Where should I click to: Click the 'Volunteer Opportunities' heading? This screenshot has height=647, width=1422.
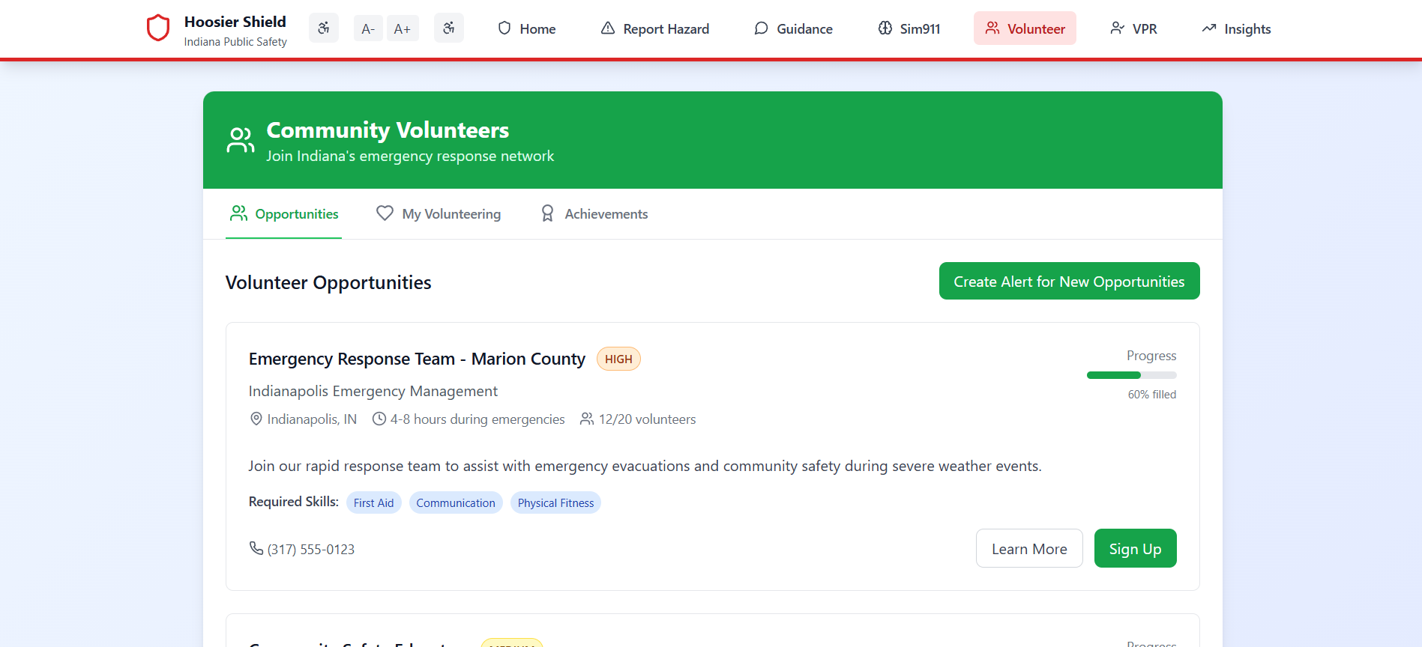[x=328, y=282]
